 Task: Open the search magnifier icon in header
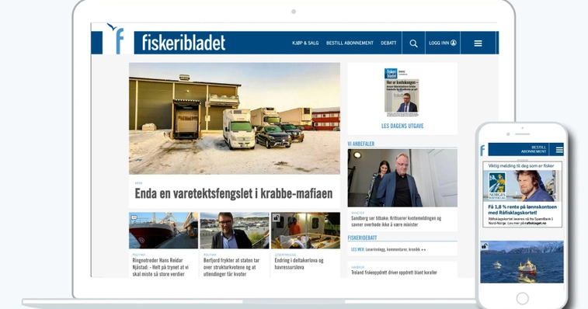point(413,43)
